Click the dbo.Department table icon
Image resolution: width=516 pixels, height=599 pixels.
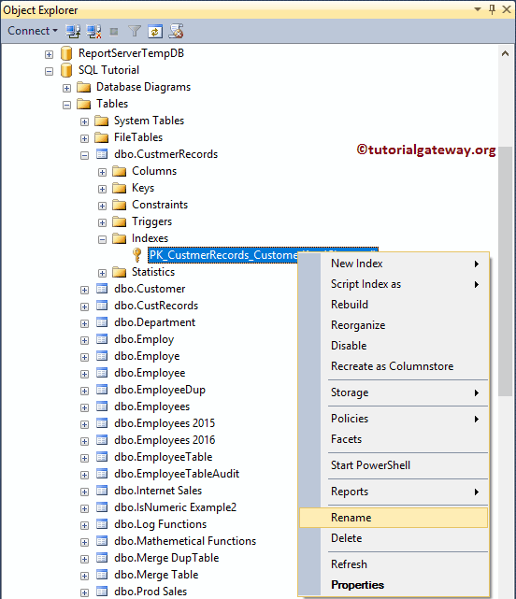102,322
